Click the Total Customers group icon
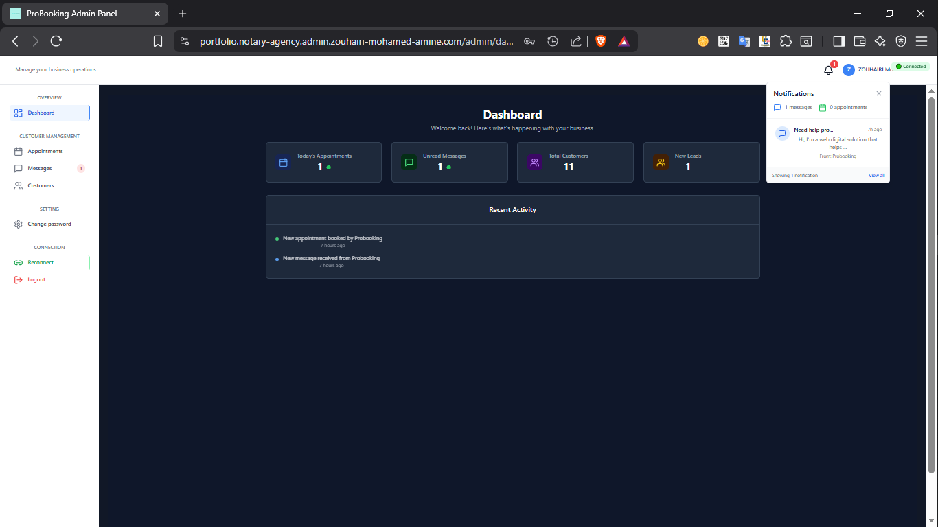This screenshot has width=938, height=527. 535,162
